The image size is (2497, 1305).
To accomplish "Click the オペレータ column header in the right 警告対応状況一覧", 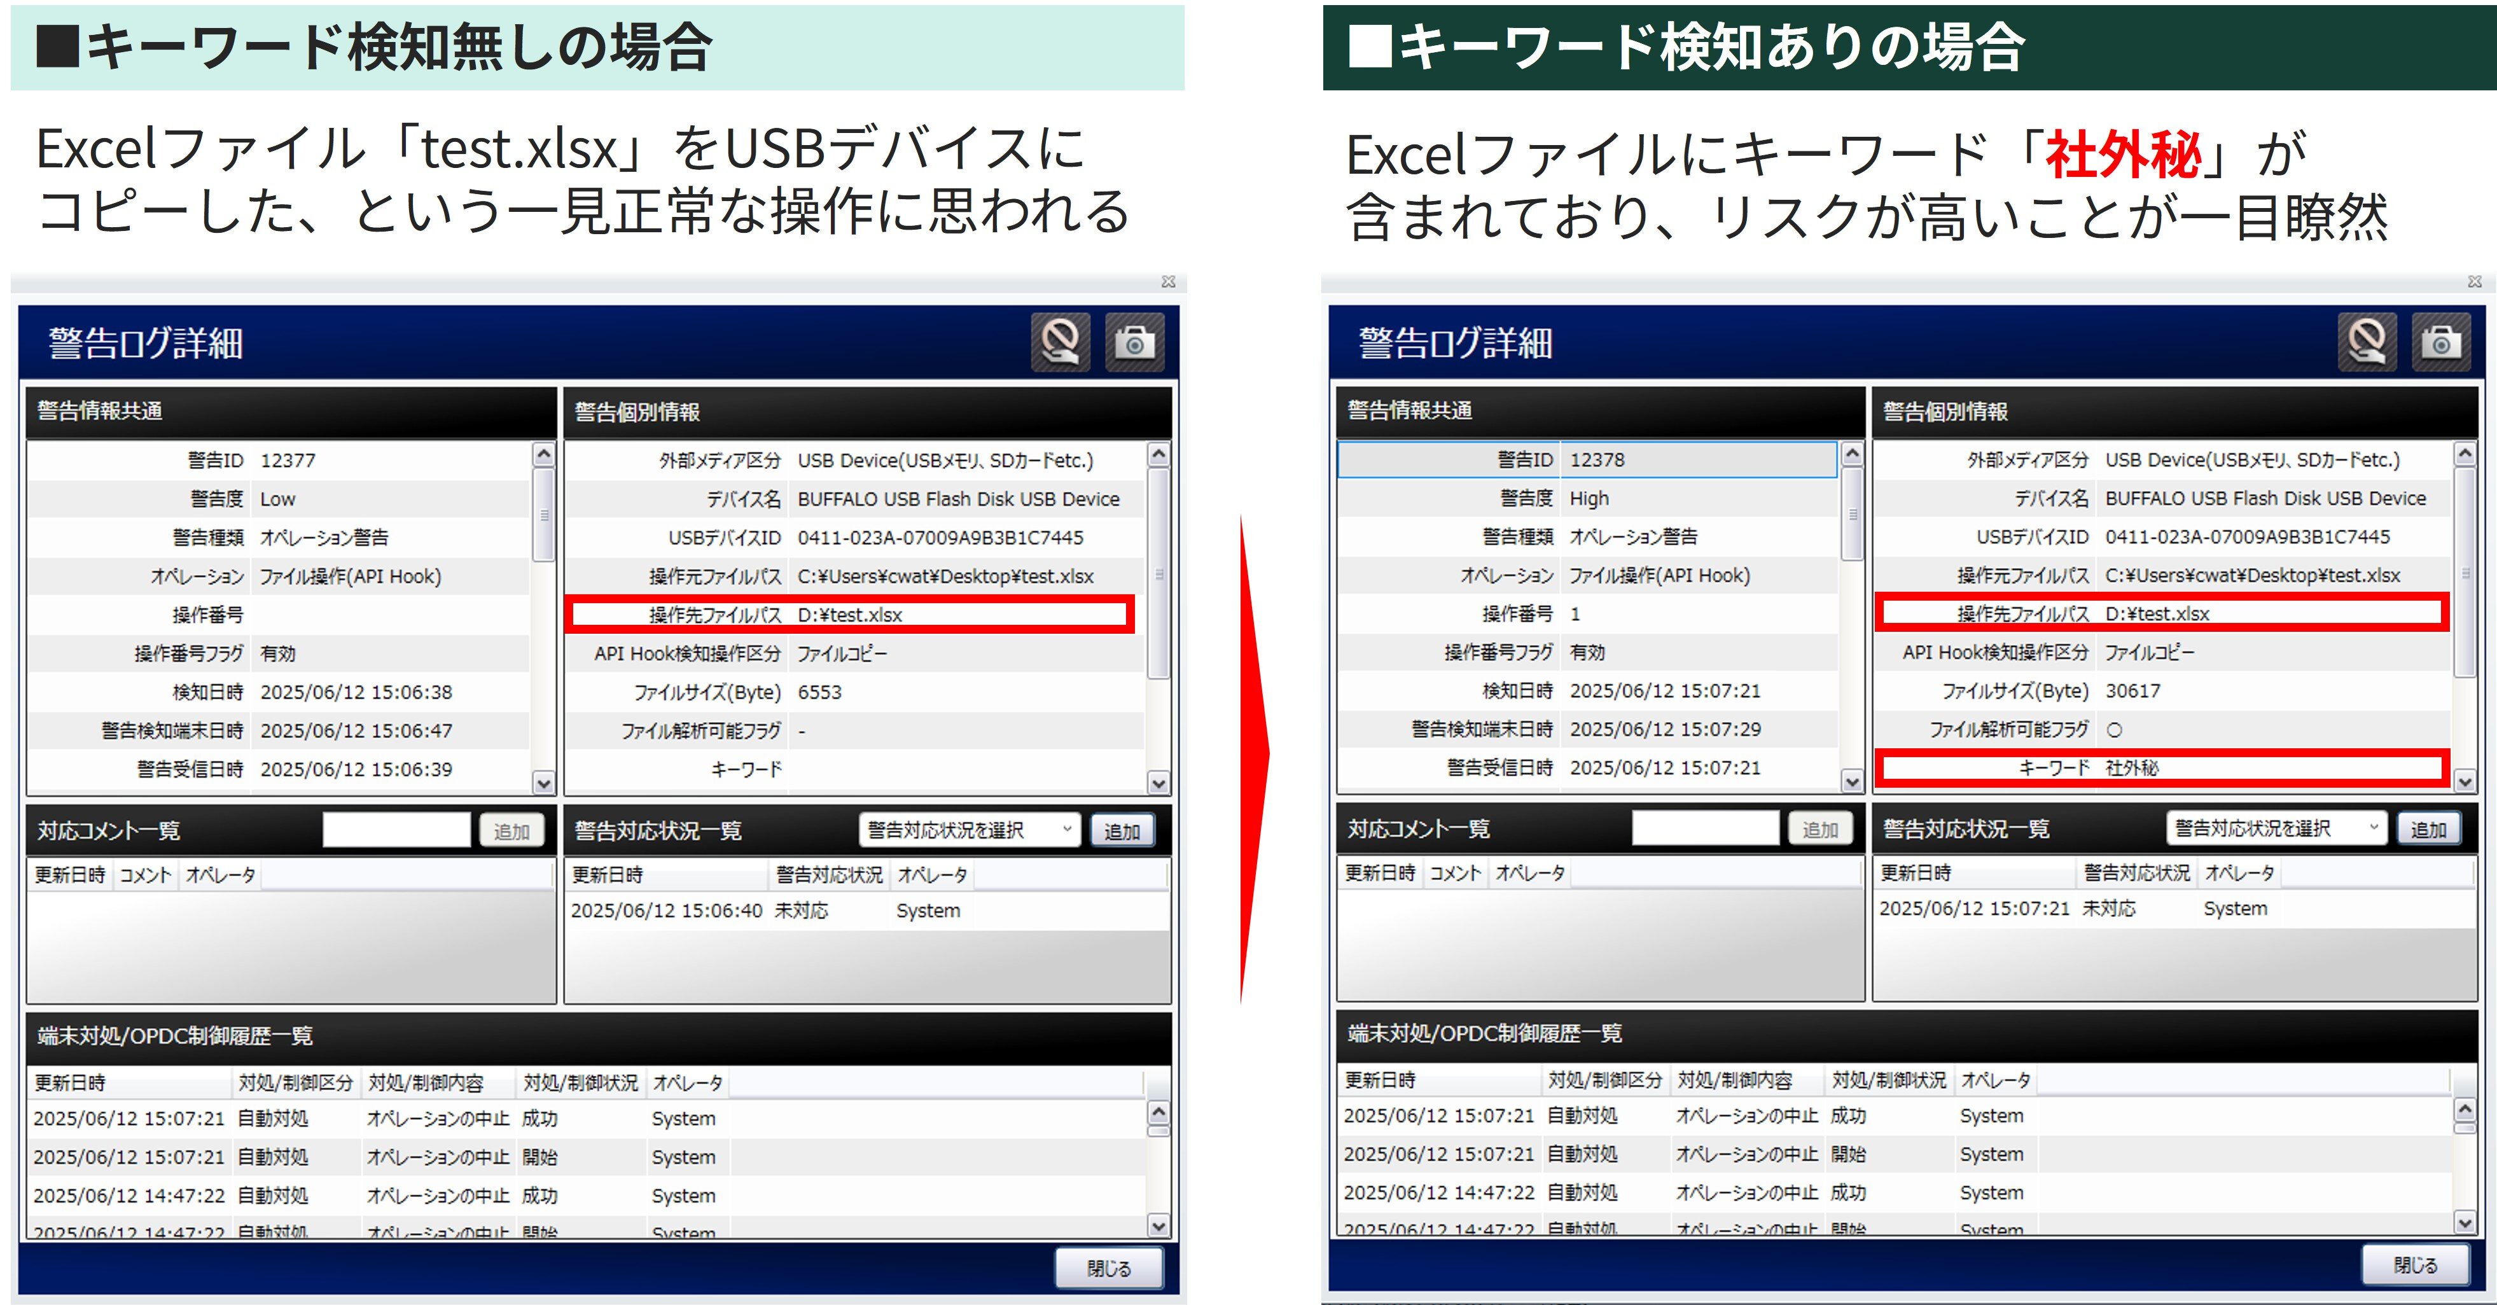I will (2239, 872).
